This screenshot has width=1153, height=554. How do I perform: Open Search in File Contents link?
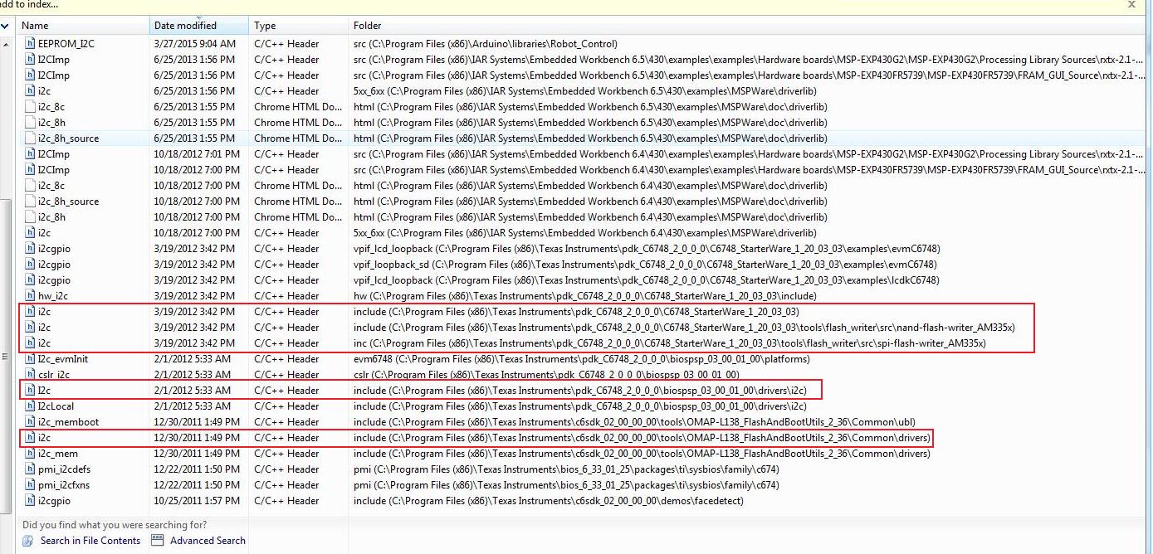(90, 540)
